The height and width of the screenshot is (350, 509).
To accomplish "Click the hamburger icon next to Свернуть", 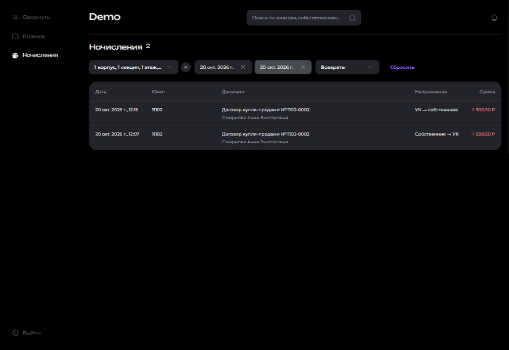I will 15,17.
